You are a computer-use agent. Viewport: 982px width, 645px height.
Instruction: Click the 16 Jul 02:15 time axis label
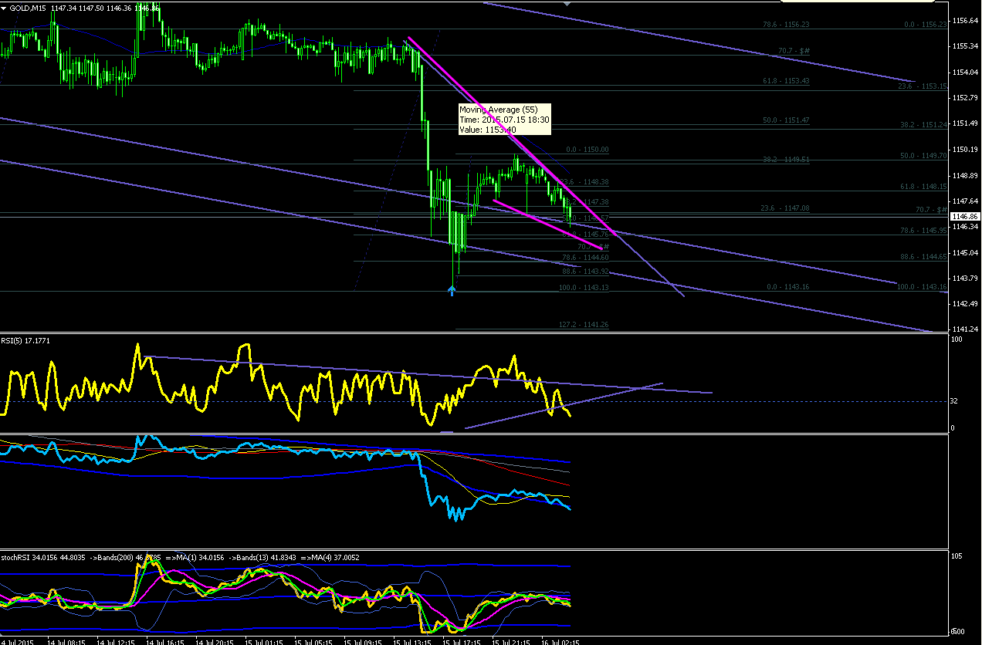560,641
